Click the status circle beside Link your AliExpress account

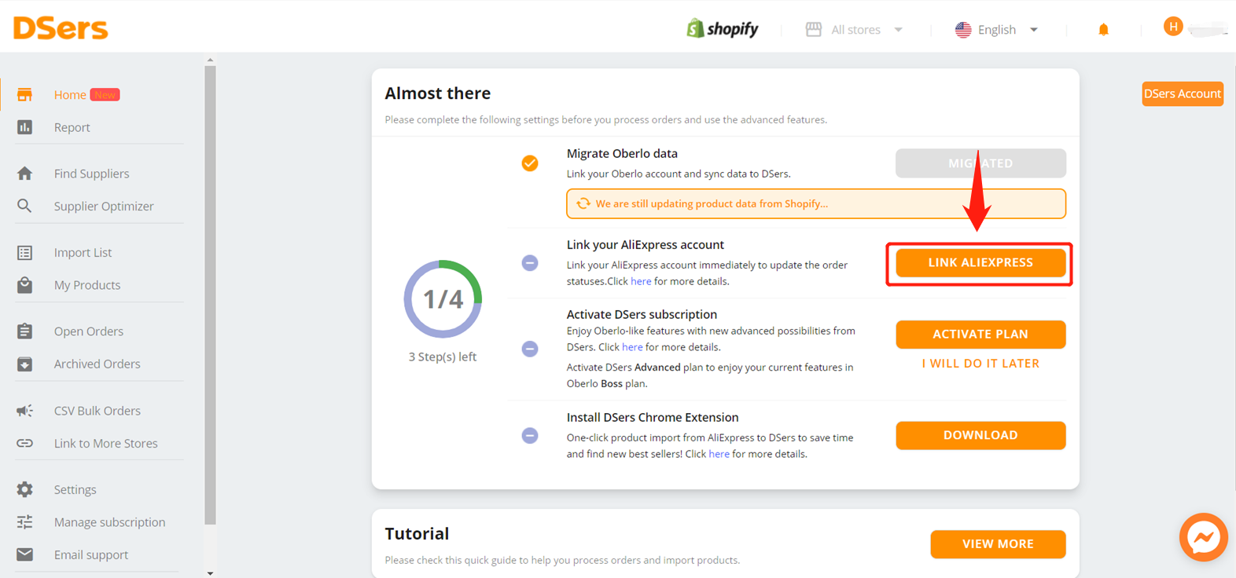point(530,263)
